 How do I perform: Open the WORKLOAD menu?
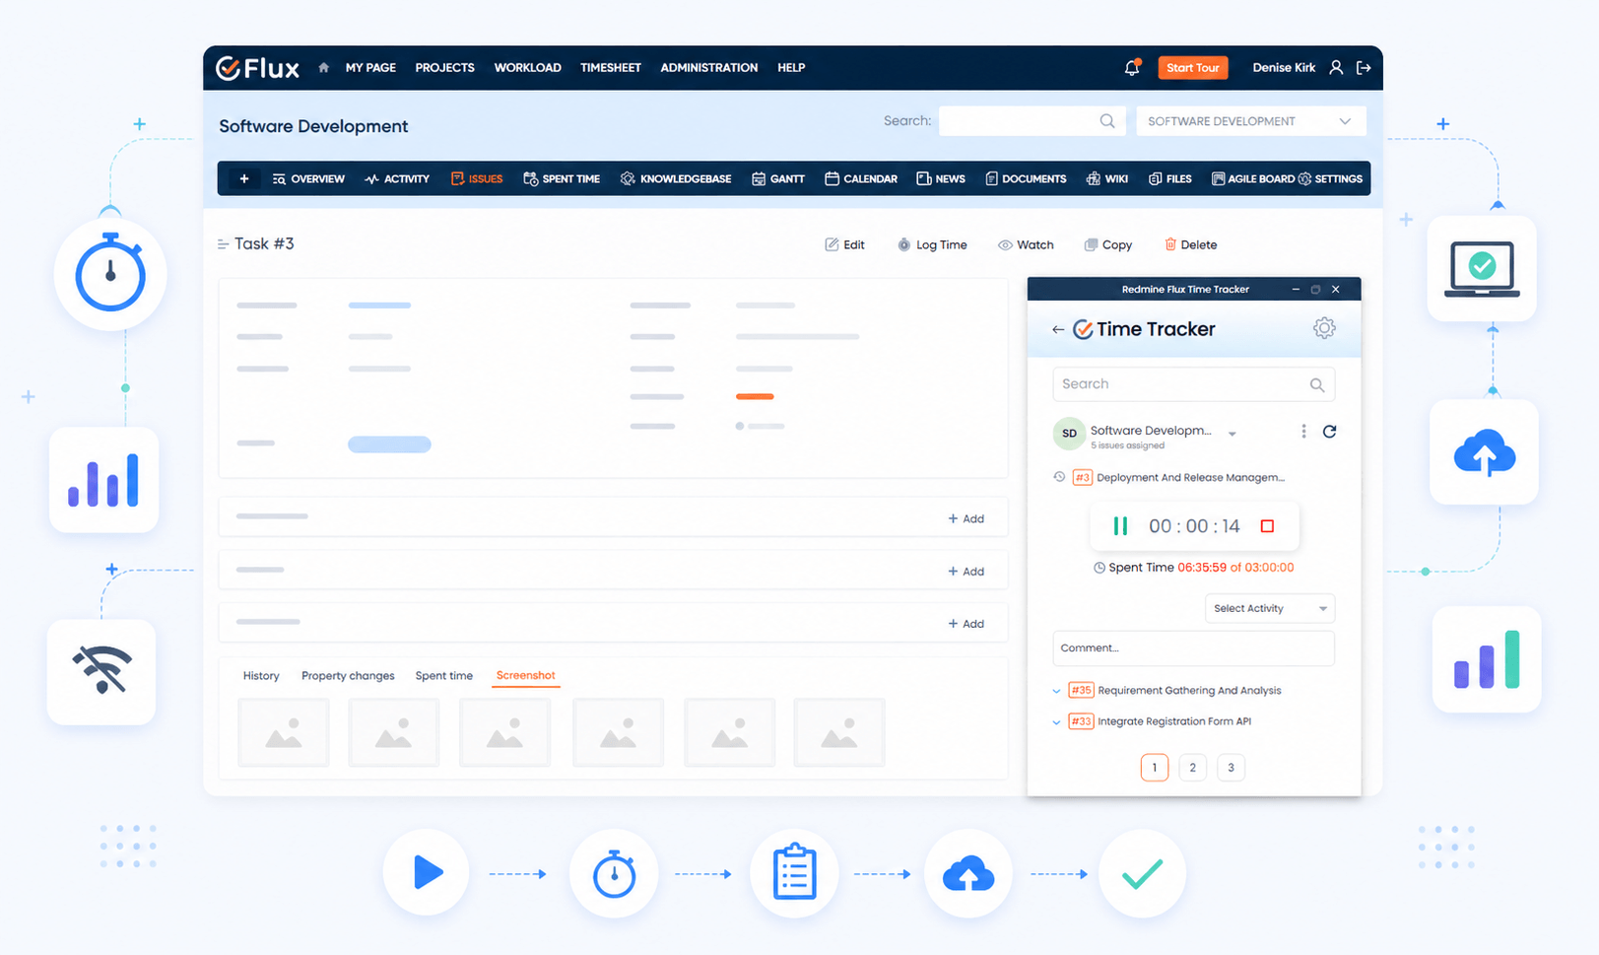tap(527, 68)
